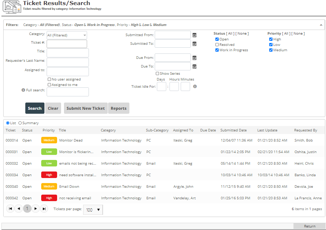326x230 pixels.
Task: Select All priorities link
Action: click(286, 34)
